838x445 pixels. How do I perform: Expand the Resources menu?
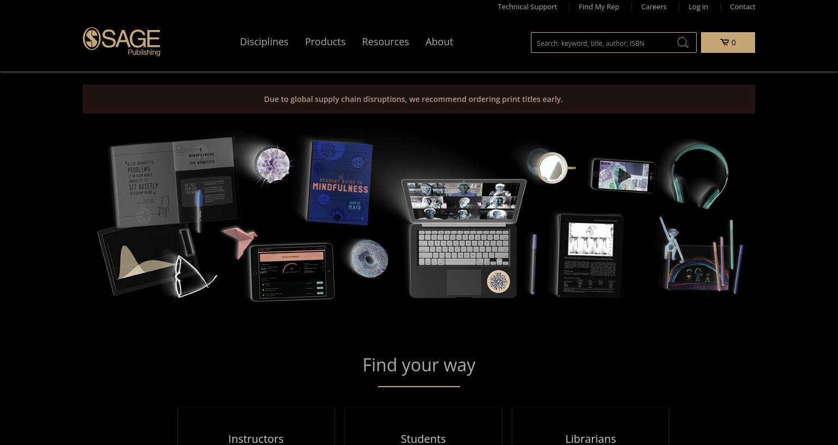(x=385, y=42)
